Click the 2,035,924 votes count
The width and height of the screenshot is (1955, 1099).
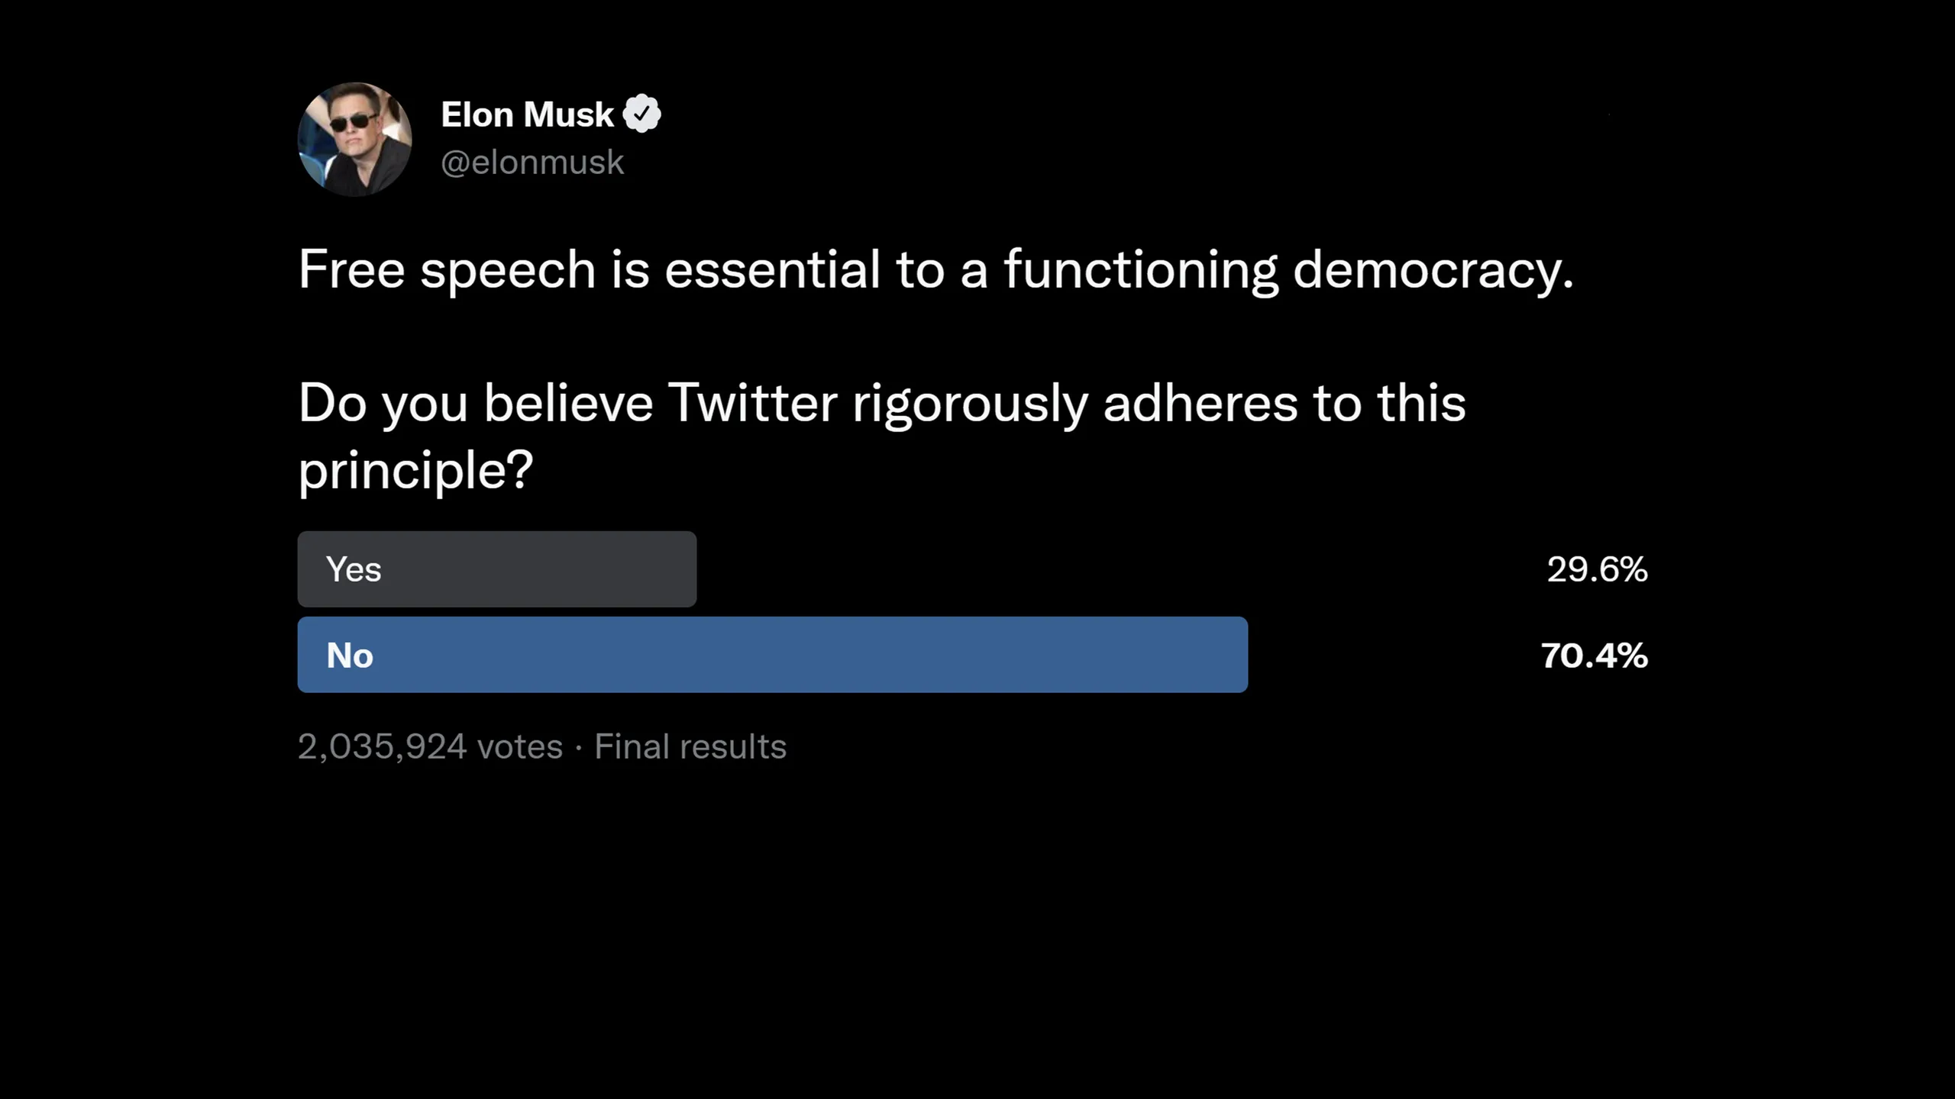(x=430, y=746)
